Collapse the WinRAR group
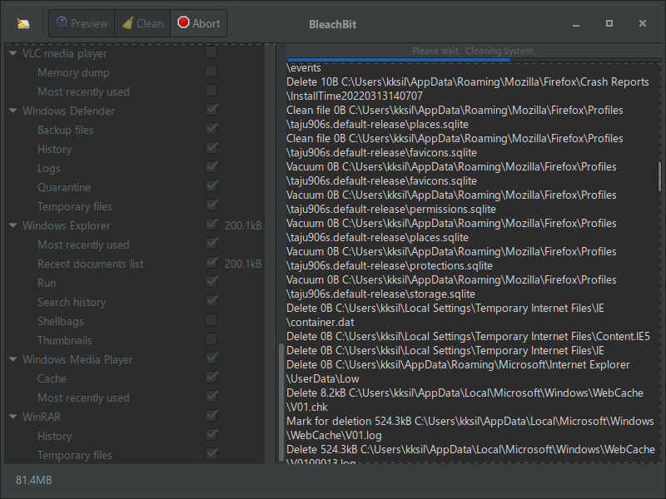The width and height of the screenshot is (666, 499). point(13,417)
